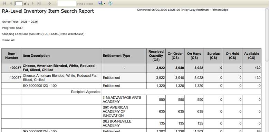Select the Entitlement Type column header

point(124,56)
